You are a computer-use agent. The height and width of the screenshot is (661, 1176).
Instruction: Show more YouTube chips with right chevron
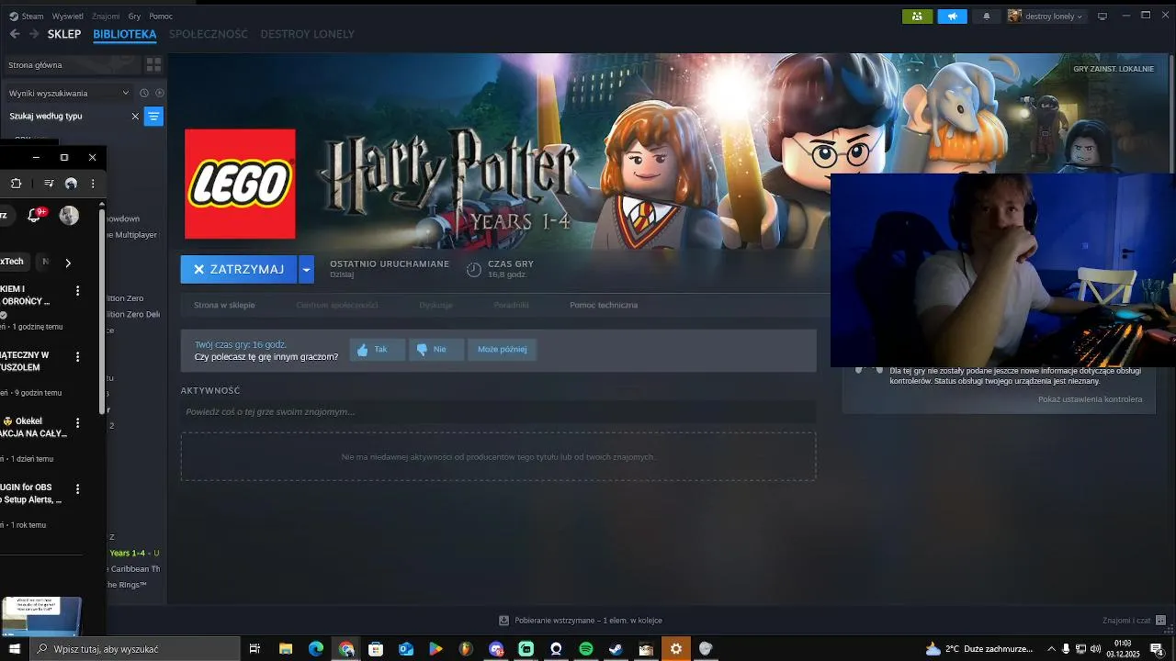(x=67, y=263)
